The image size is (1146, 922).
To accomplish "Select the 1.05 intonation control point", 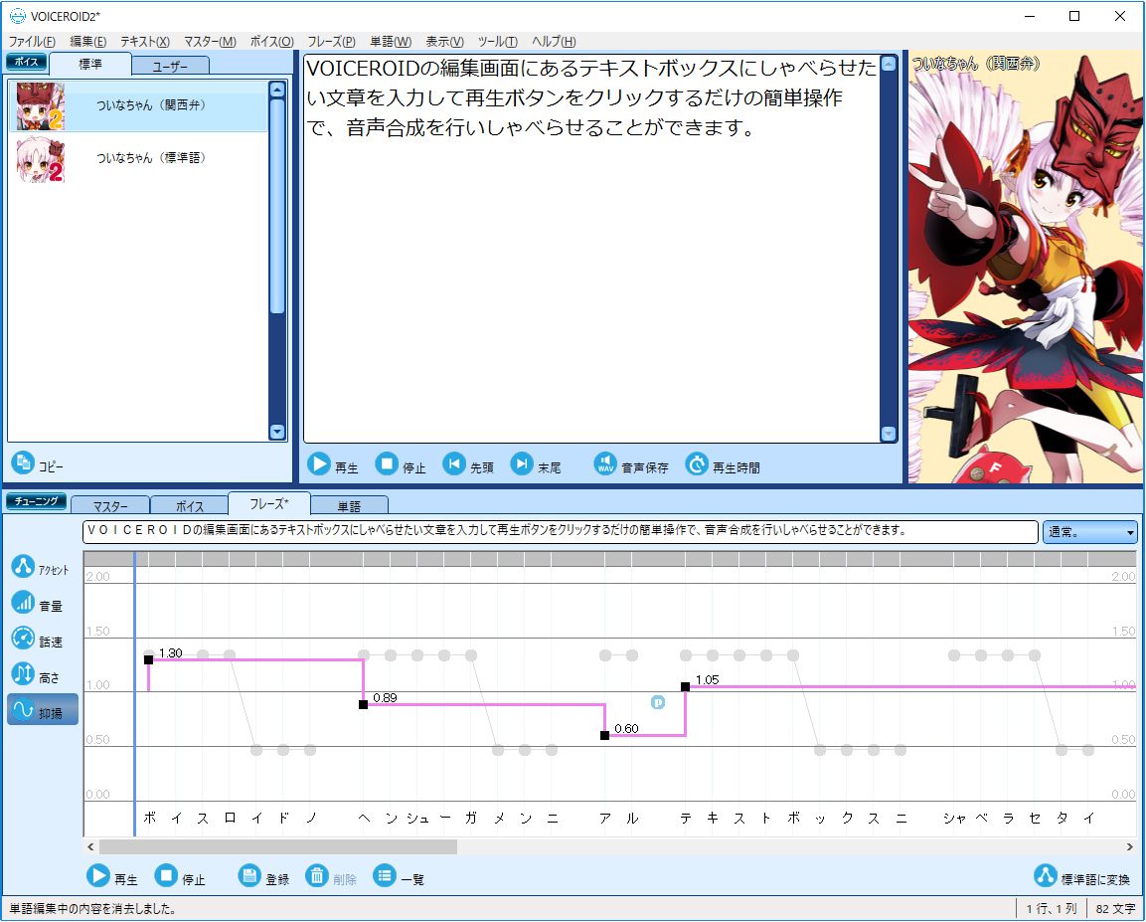I will click(685, 686).
